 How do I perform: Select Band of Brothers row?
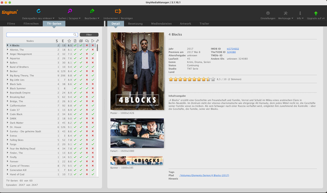51,67
